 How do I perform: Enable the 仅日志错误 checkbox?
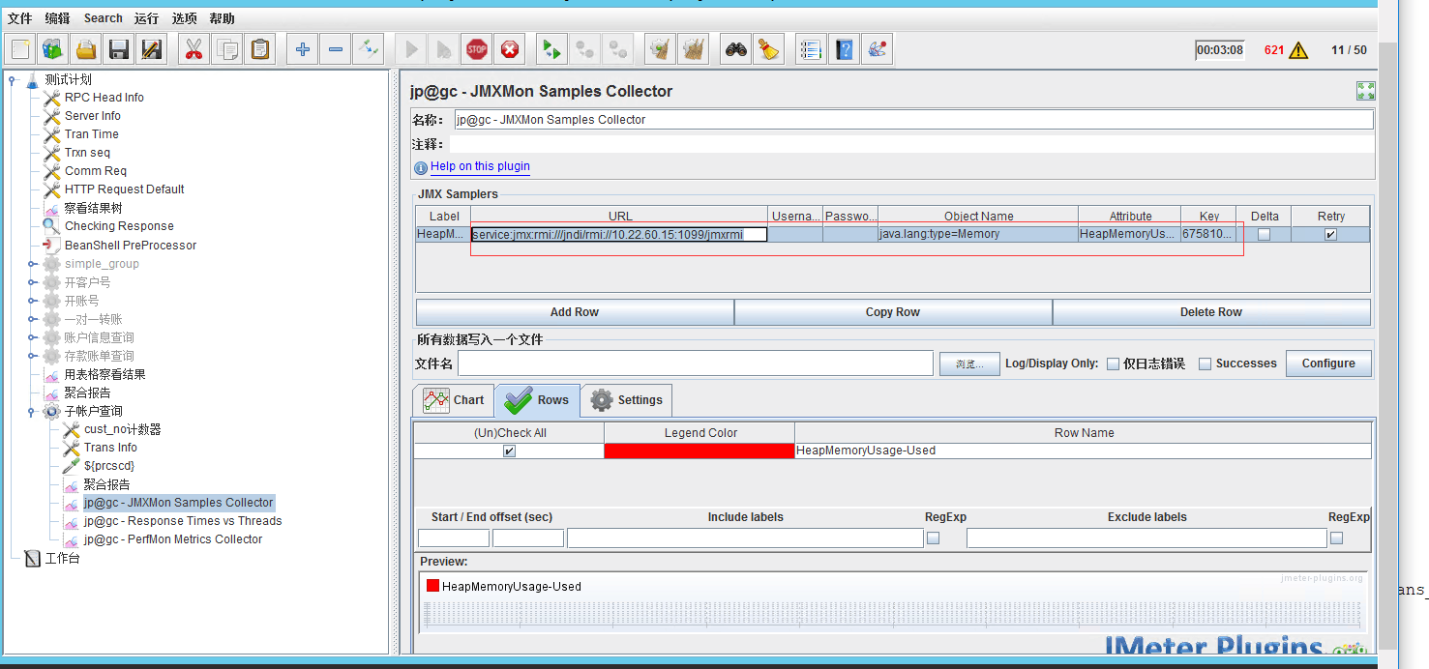(1113, 364)
